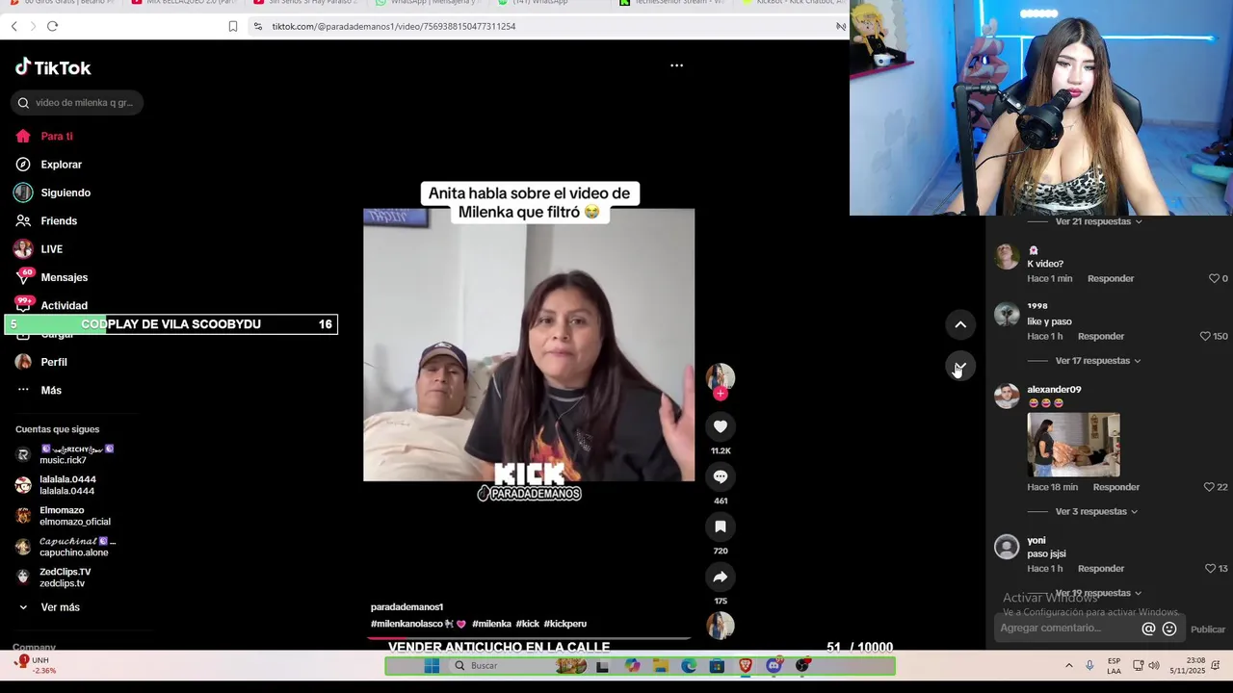Image resolution: width=1233 pixels, height=693 pixels.
Task: Reply to alexander09's comment
Action: (1116, 487)
